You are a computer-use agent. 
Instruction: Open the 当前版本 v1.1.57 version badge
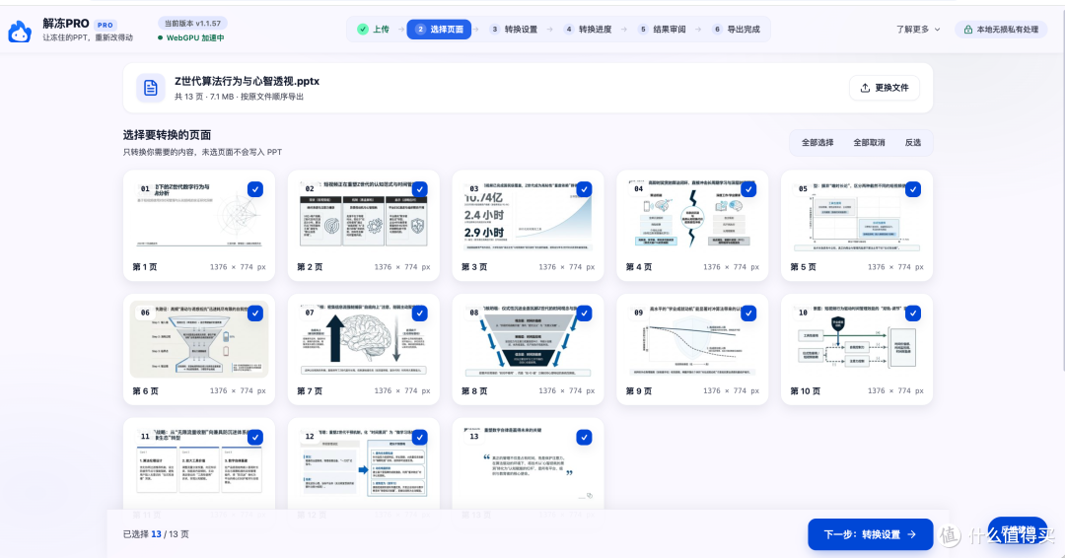(x=192, y=23)
